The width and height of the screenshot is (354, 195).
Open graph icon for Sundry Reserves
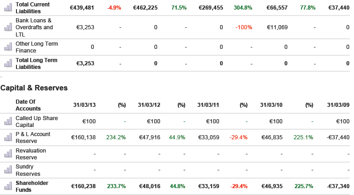[x=8, y=170]
